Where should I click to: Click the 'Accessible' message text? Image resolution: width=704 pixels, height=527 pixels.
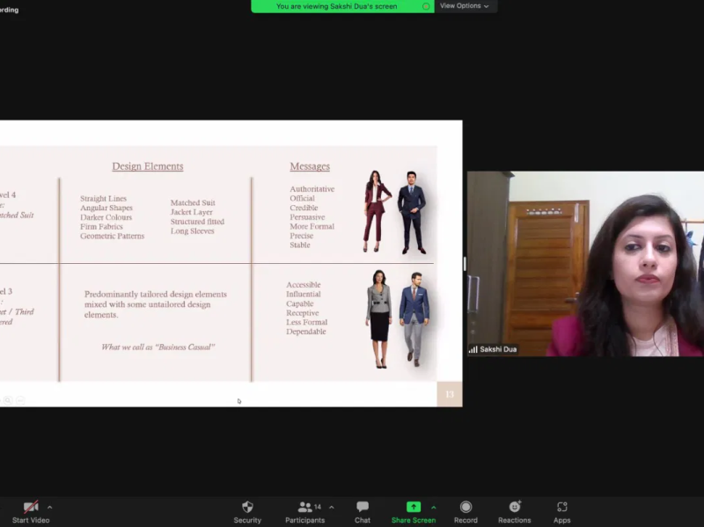[304, 284]
